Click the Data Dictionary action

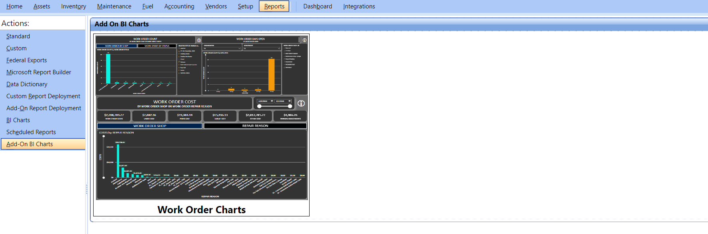pos(27,84)
